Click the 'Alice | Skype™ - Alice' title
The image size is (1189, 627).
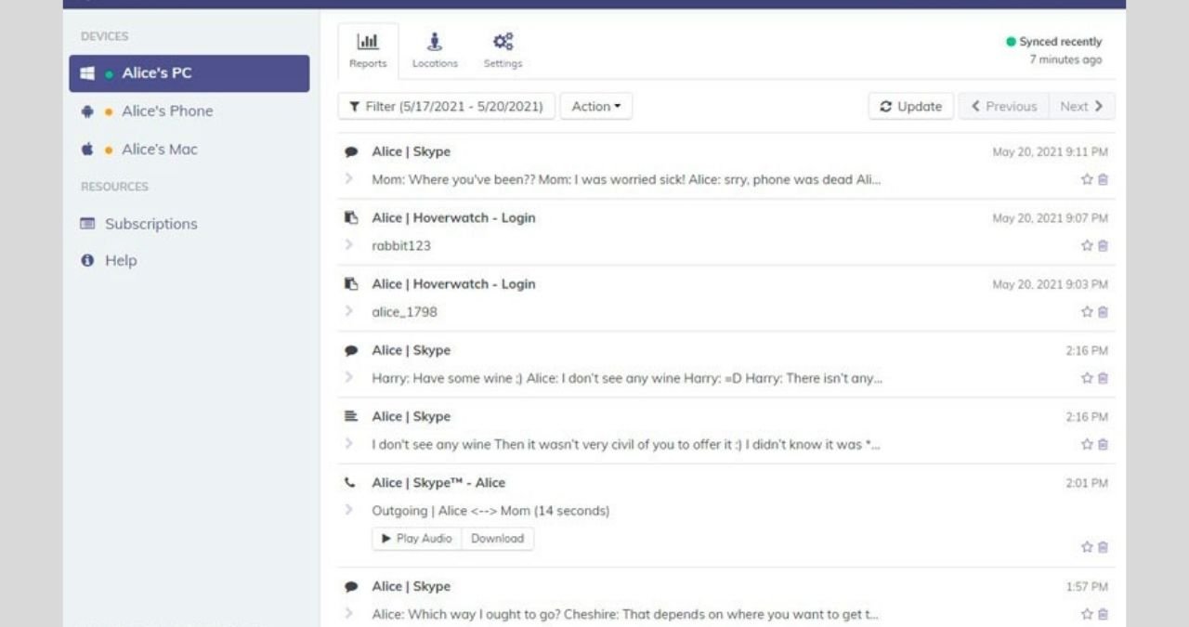[438, 483]
